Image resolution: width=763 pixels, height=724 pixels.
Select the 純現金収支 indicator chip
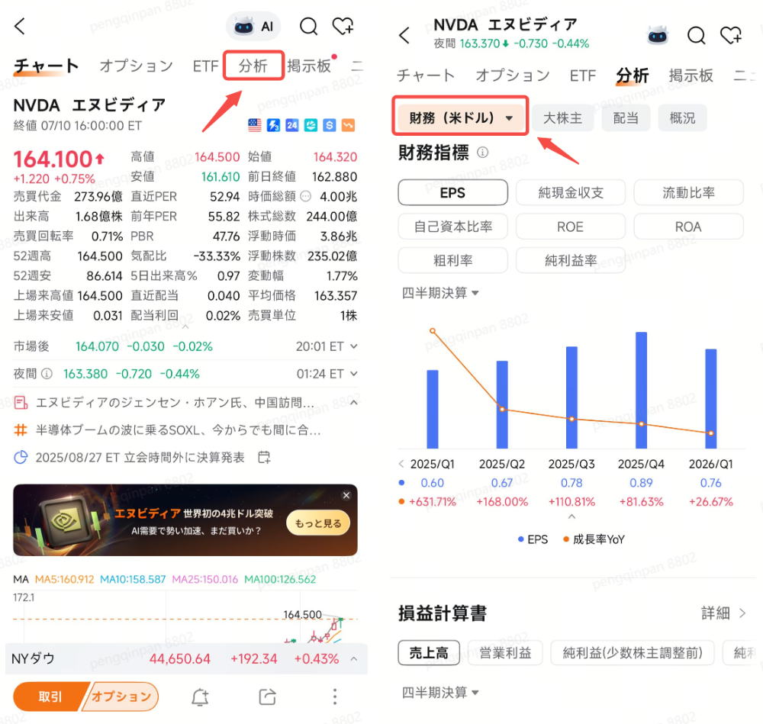(x=570, y=193)
